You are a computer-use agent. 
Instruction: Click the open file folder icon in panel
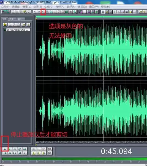pyautogui.click(x=5, y=25)
